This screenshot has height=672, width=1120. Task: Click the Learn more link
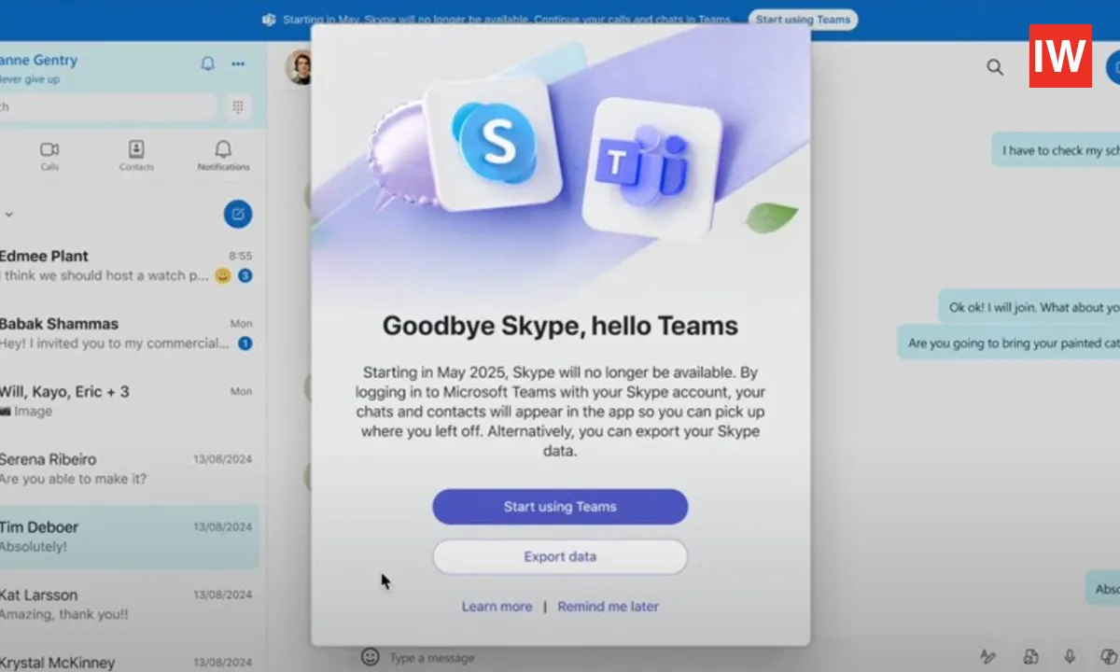[497, 607]
